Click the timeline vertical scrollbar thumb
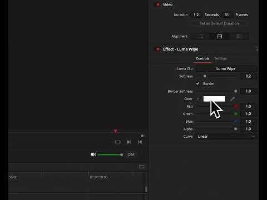This screenshot has width=267, height=200. coord(146,189)
